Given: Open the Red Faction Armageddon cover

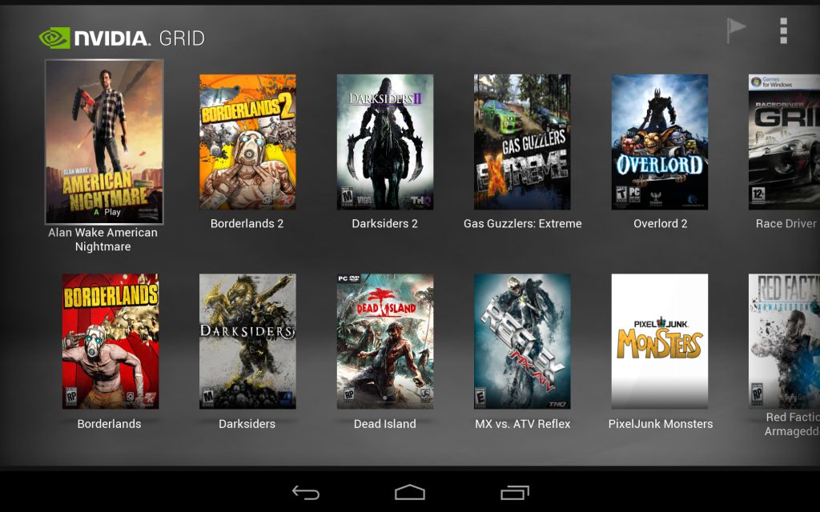Looking at the screenshot, I should (784, 341).
